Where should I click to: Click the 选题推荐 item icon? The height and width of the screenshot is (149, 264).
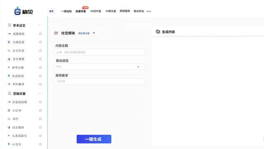[x=9, y=34]
